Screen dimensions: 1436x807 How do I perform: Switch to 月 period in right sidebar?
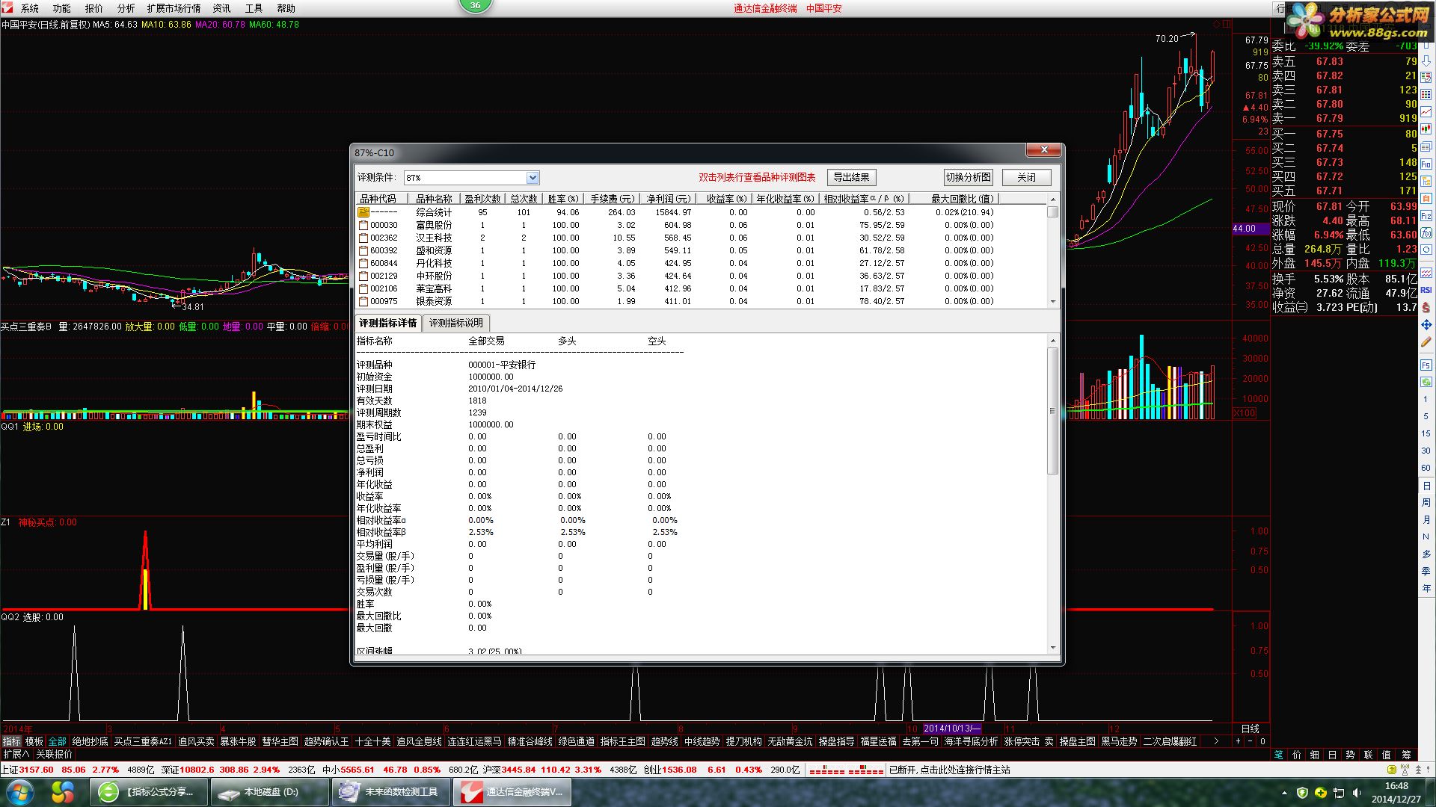point(1426,520)
